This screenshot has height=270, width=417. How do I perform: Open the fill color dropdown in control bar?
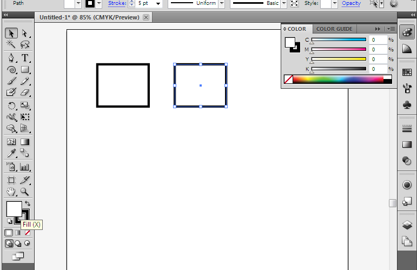pos(78,3)
